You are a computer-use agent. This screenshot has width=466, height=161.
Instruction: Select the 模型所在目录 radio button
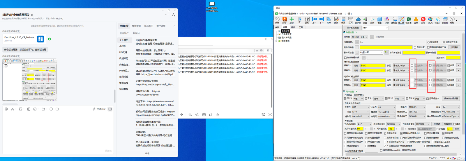click(444, 42)
